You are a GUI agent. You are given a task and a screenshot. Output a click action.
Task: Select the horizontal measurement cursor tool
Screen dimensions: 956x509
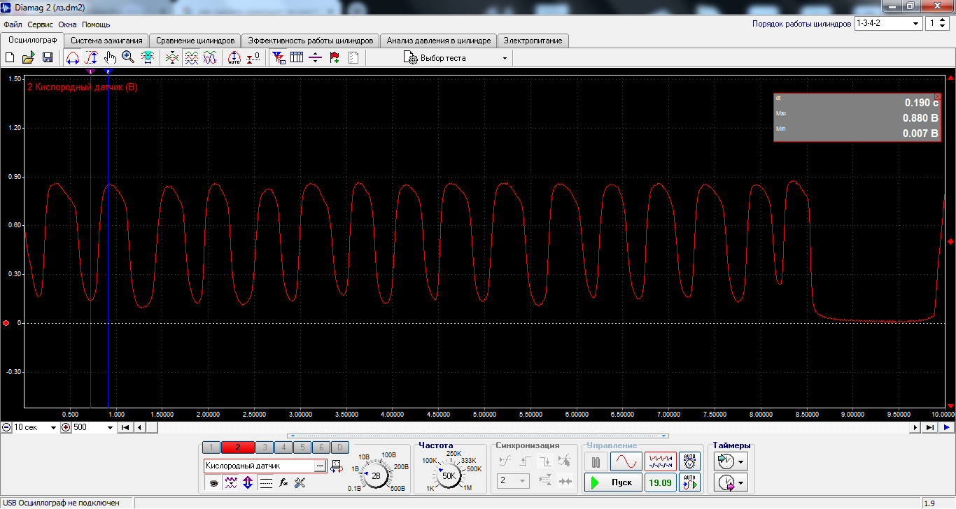click(x=73, y=58)
